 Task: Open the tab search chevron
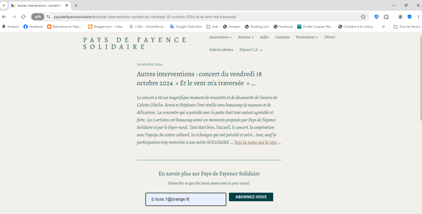pyautogui.click(x=4, y=5)
